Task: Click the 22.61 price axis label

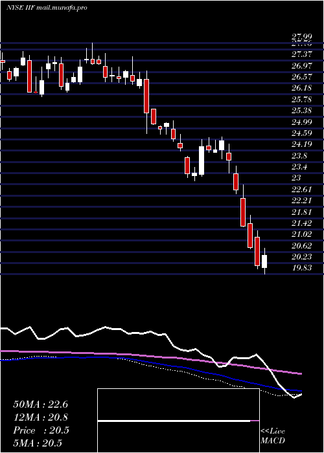Action: pos(302,190)
